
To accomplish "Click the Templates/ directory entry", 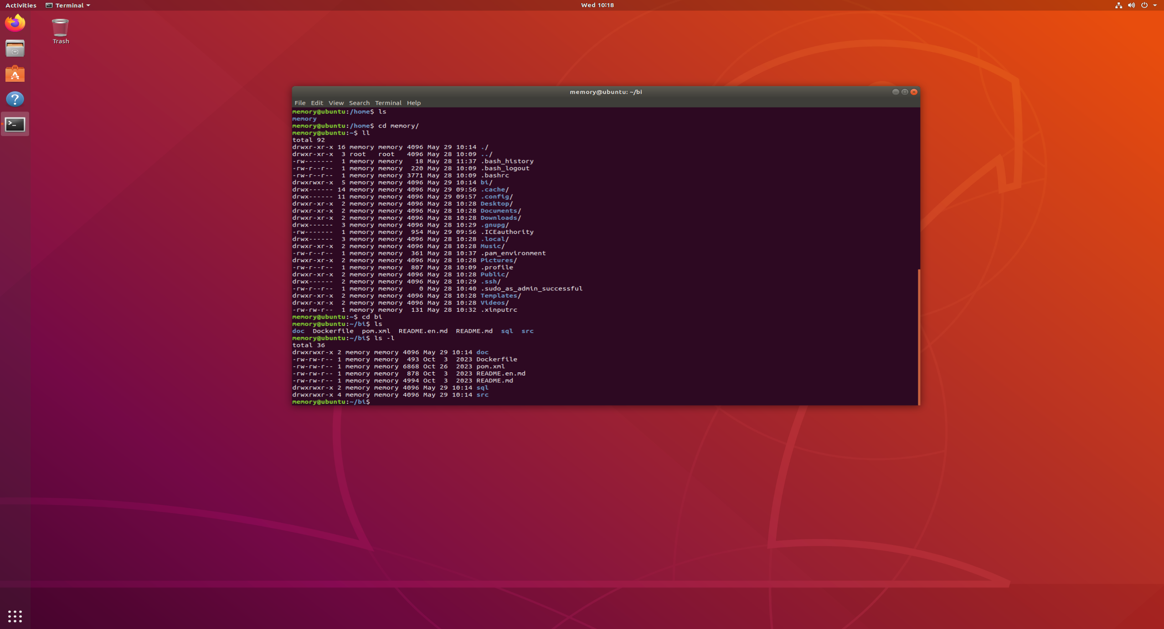I will [x=501, y=296].
